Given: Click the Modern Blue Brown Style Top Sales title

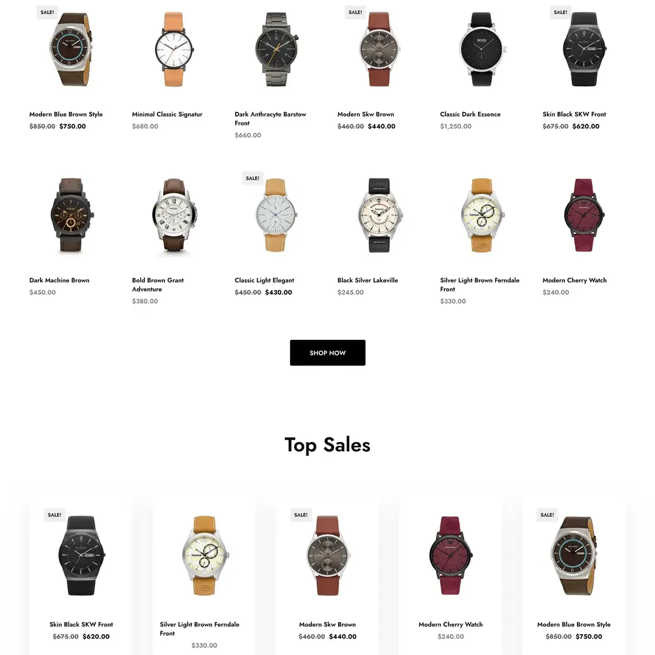Looking at the screenshot, I should (x=574, y=624).
